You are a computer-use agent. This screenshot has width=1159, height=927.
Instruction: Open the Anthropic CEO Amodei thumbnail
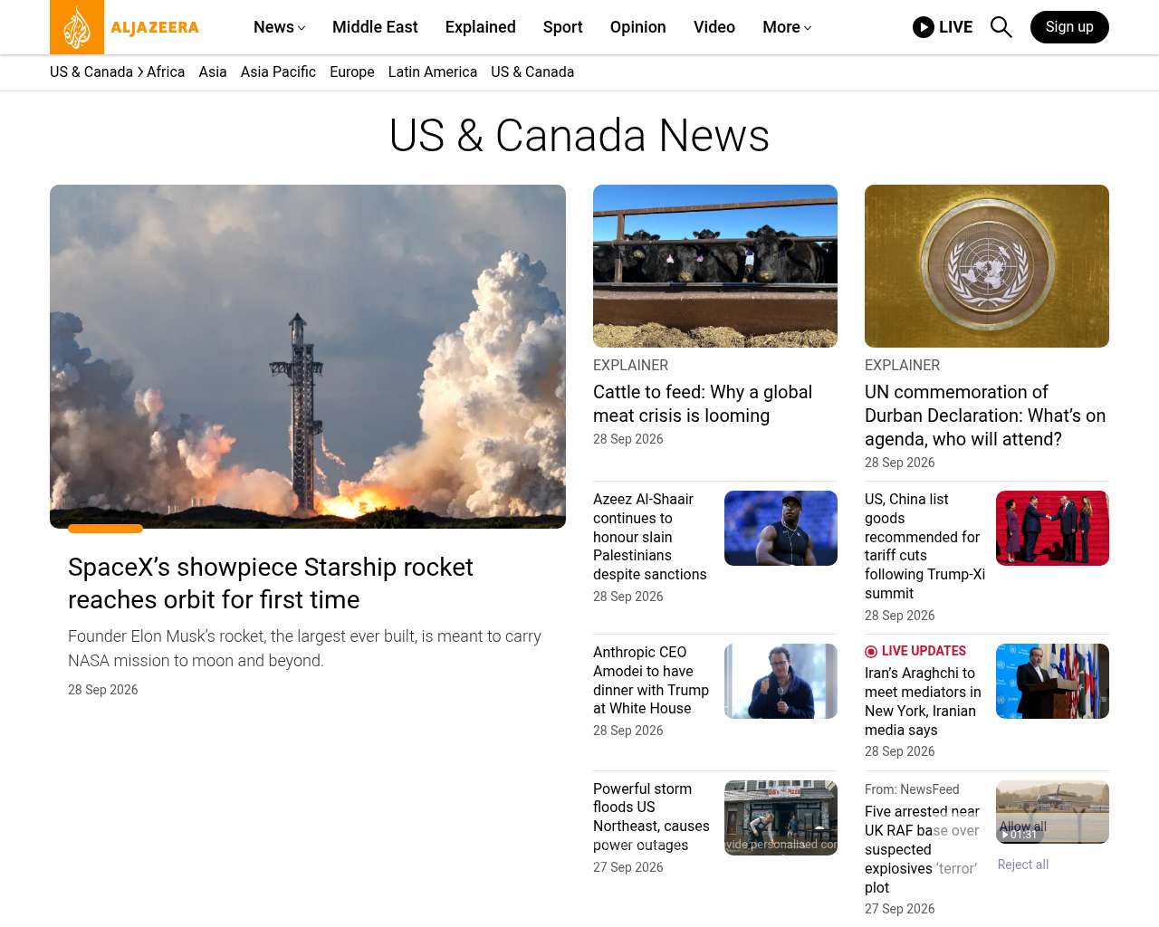781,681
